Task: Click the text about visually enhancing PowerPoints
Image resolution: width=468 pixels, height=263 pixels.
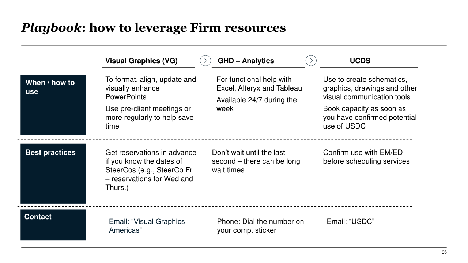Action: click(x=150, y=88)
